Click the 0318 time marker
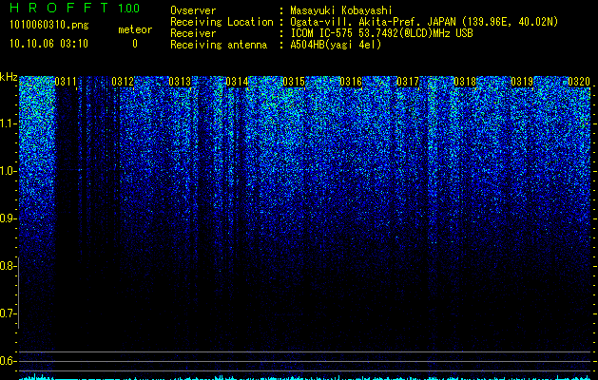 [465, 82]
